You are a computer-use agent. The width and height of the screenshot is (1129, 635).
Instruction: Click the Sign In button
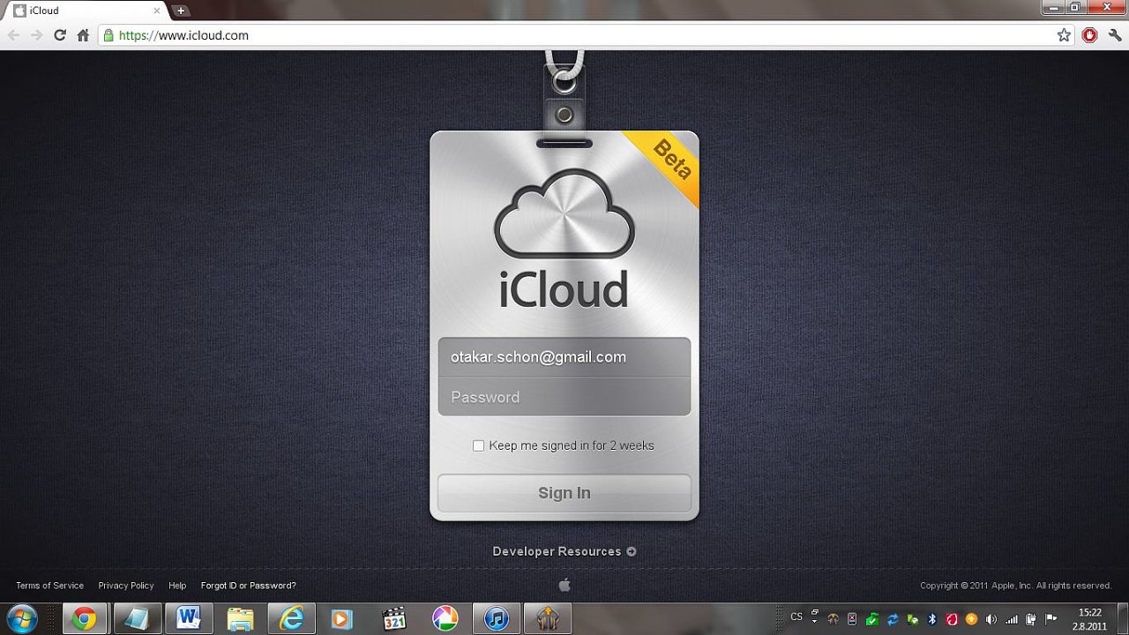point(564,493)
